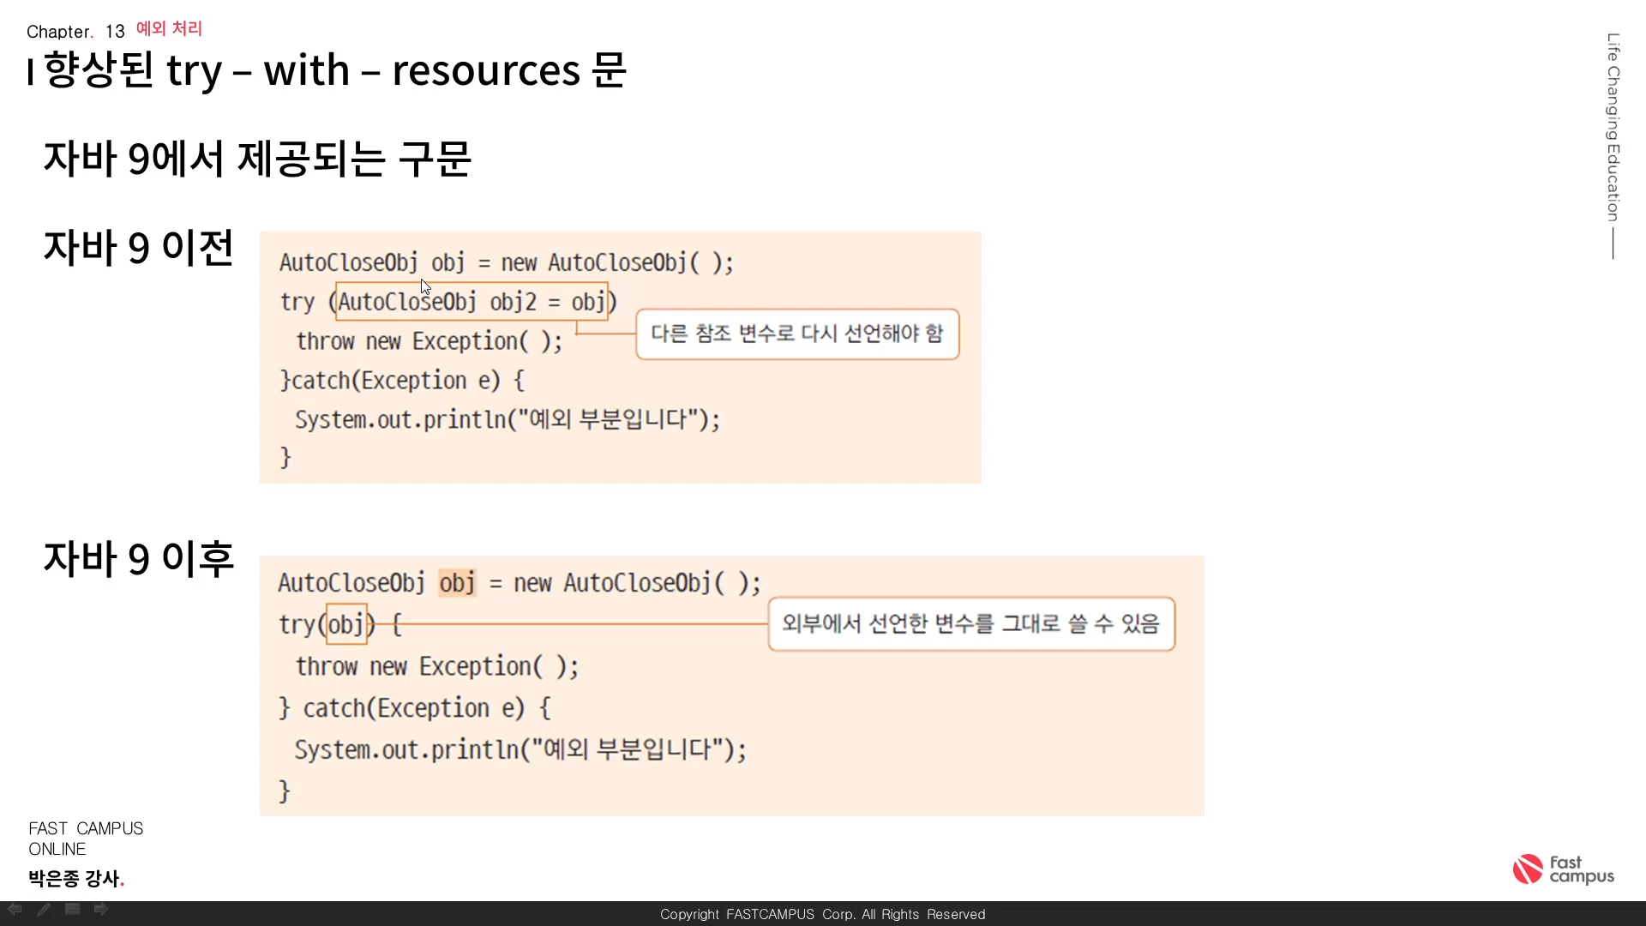Click the highlighted obj variable declaration
Image resolution: width=1646 pixels, height=926 pixels.
coord(457,583)
